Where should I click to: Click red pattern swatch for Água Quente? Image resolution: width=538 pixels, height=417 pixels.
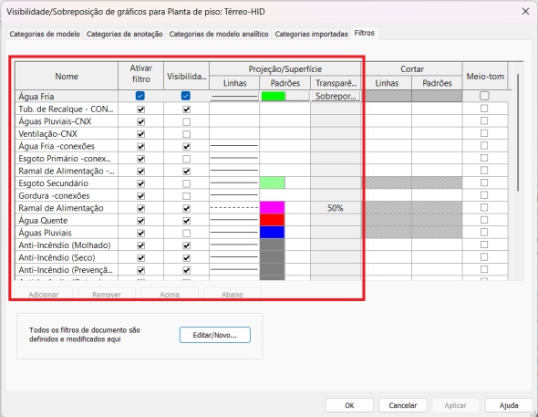[x=272, y=220]
